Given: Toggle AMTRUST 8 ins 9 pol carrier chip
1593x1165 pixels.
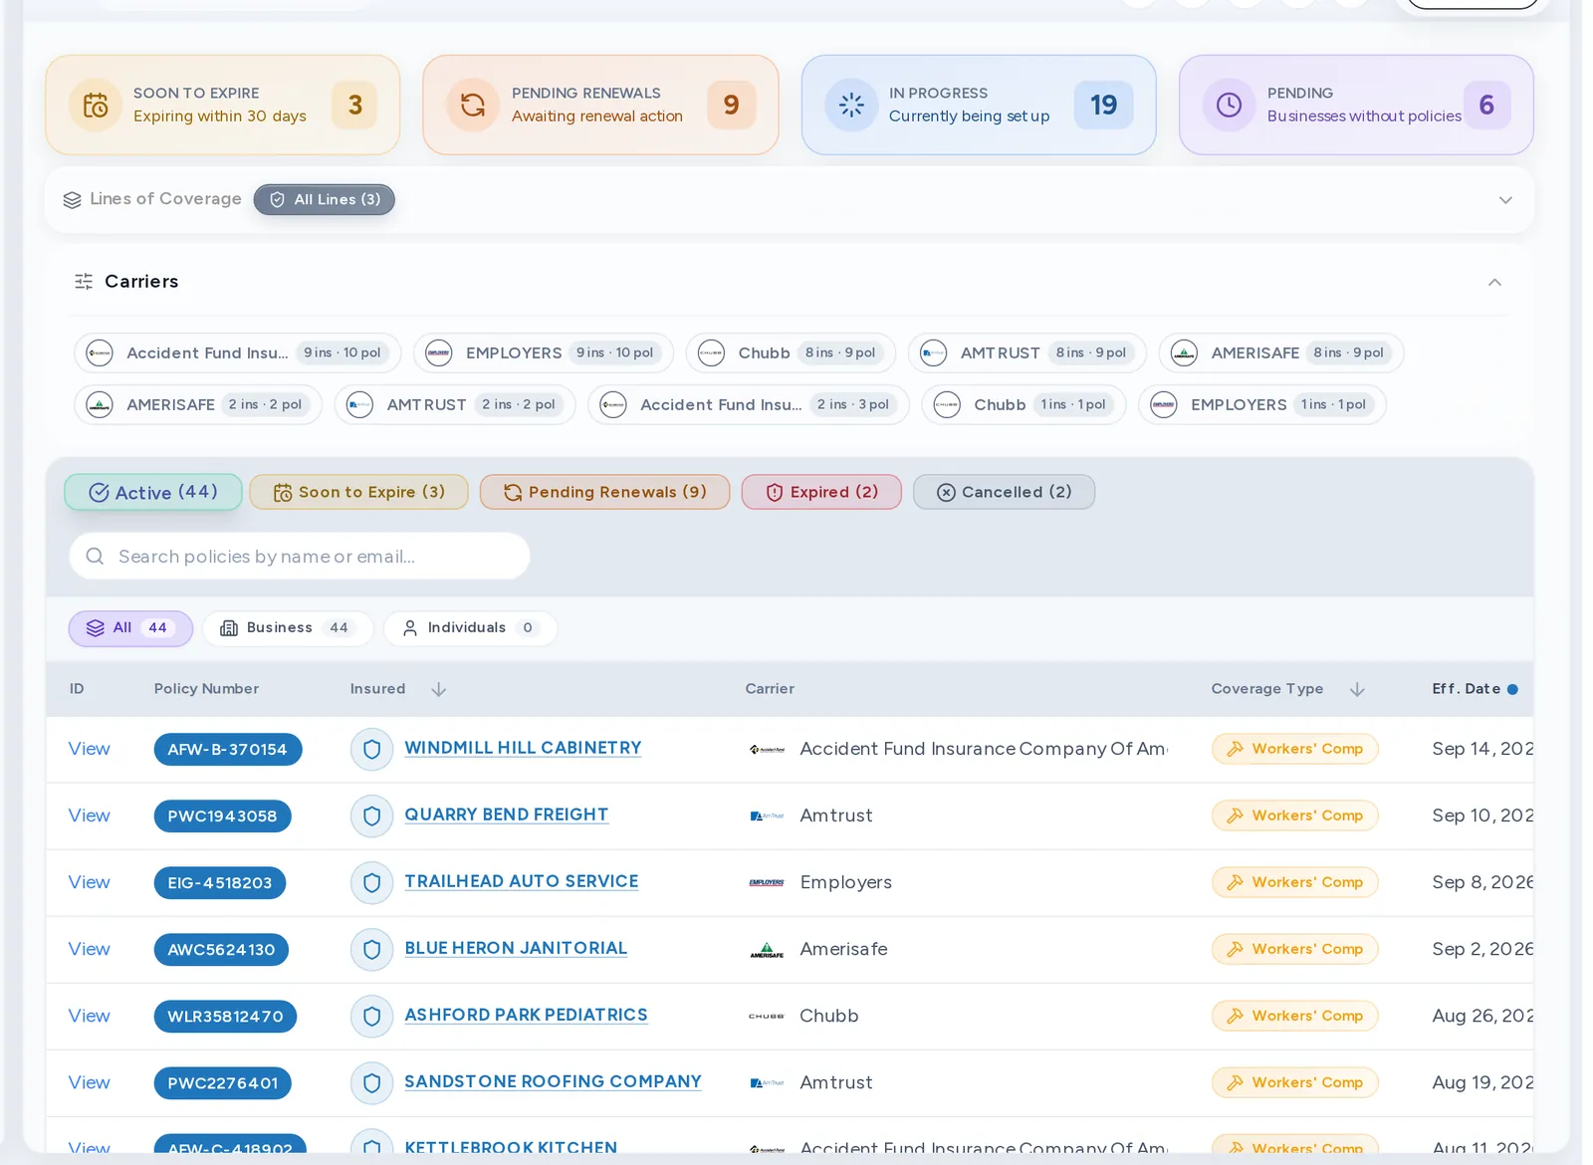Looking at the screenshot, I should [x=1027, y=352].
